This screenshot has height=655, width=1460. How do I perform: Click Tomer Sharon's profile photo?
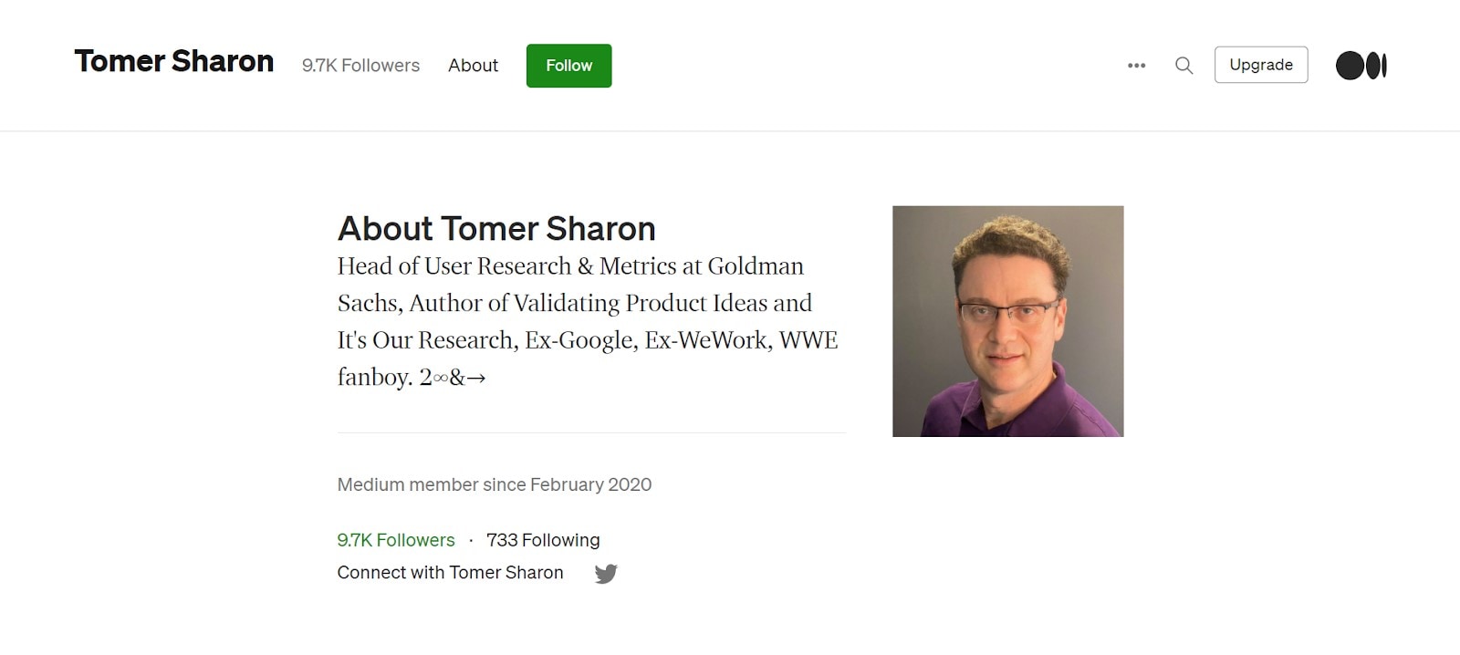1007,321
